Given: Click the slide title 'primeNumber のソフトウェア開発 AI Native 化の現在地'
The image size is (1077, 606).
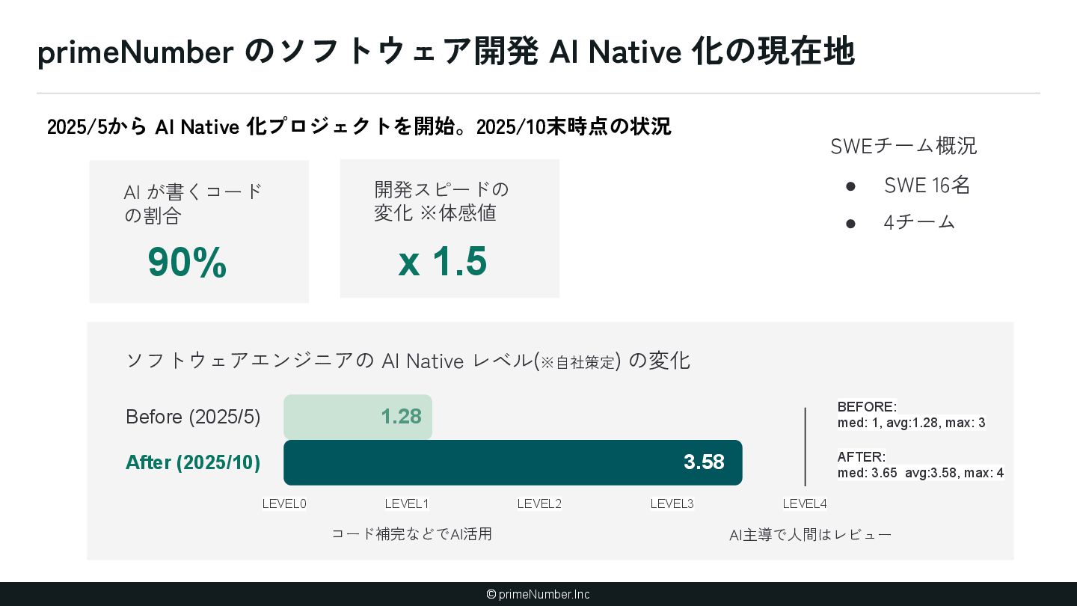Looking at the screenshot, I should 446,52.
